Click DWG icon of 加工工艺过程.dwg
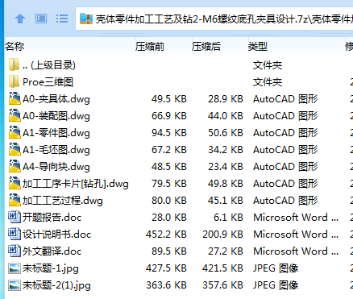 pos(15,200)
